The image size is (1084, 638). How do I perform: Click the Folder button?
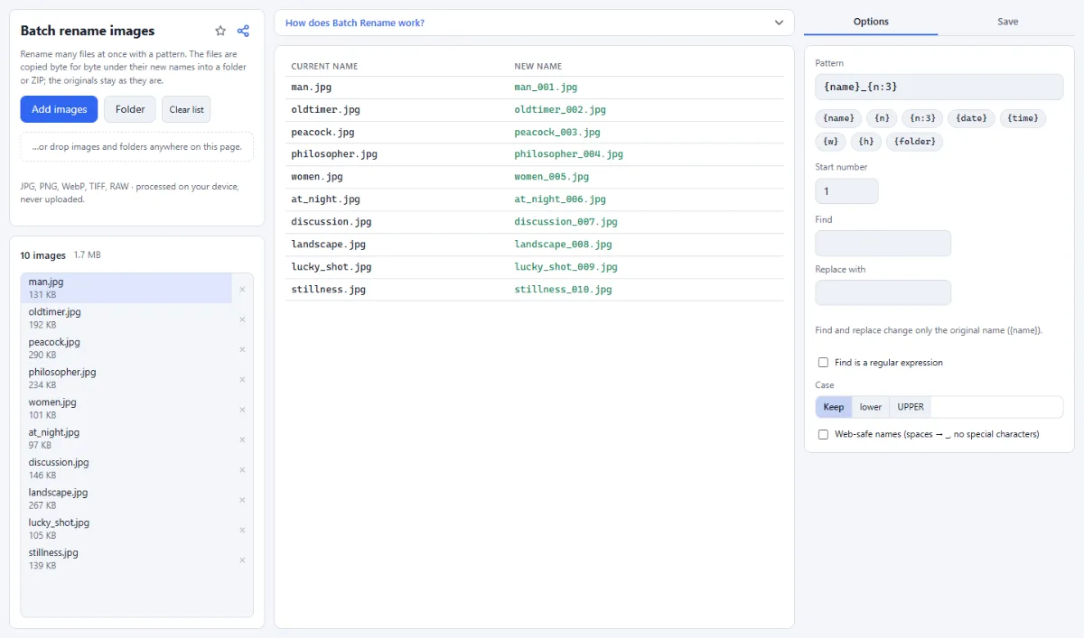(130, 109)
